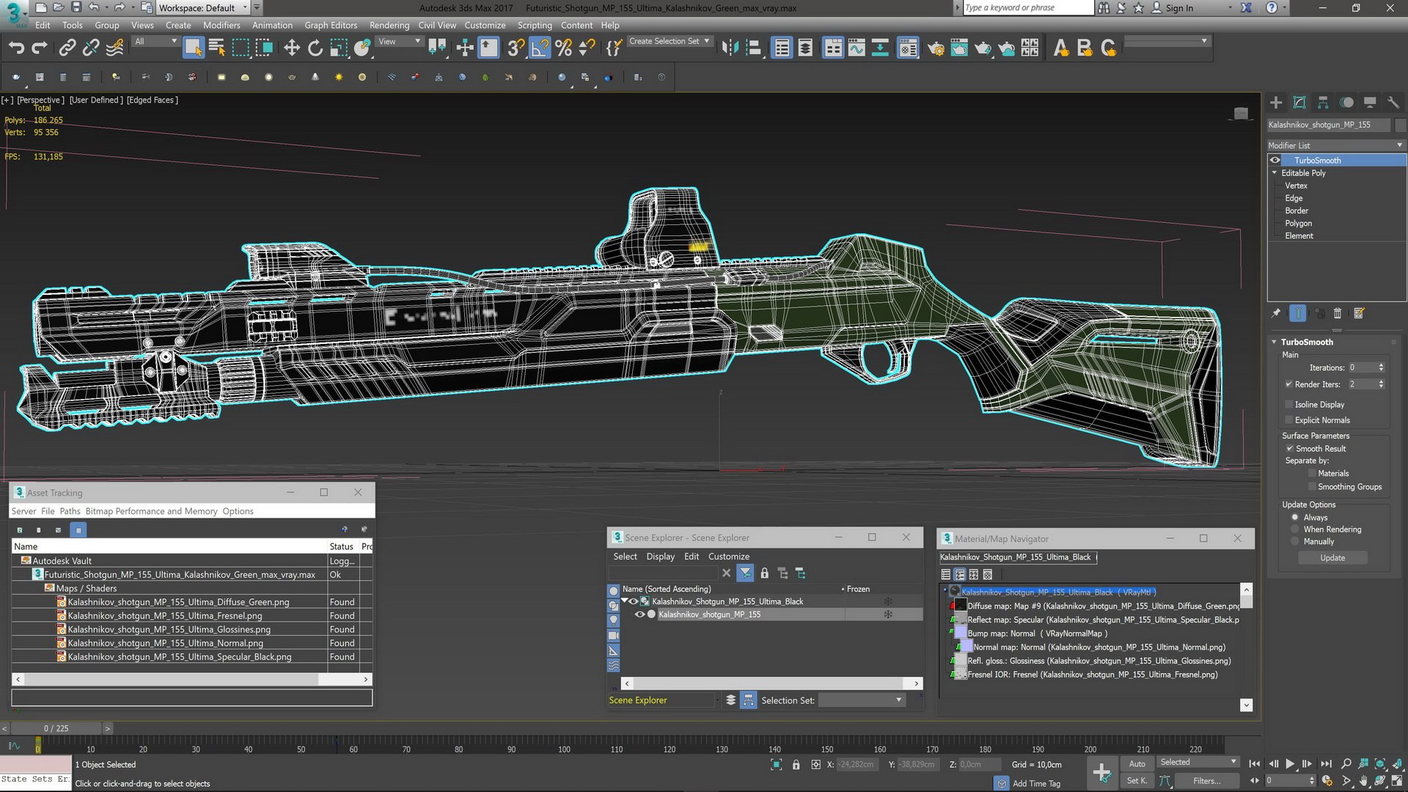
Task: Click Configure Modifier Sets icon
Action: coord(1359,313)
